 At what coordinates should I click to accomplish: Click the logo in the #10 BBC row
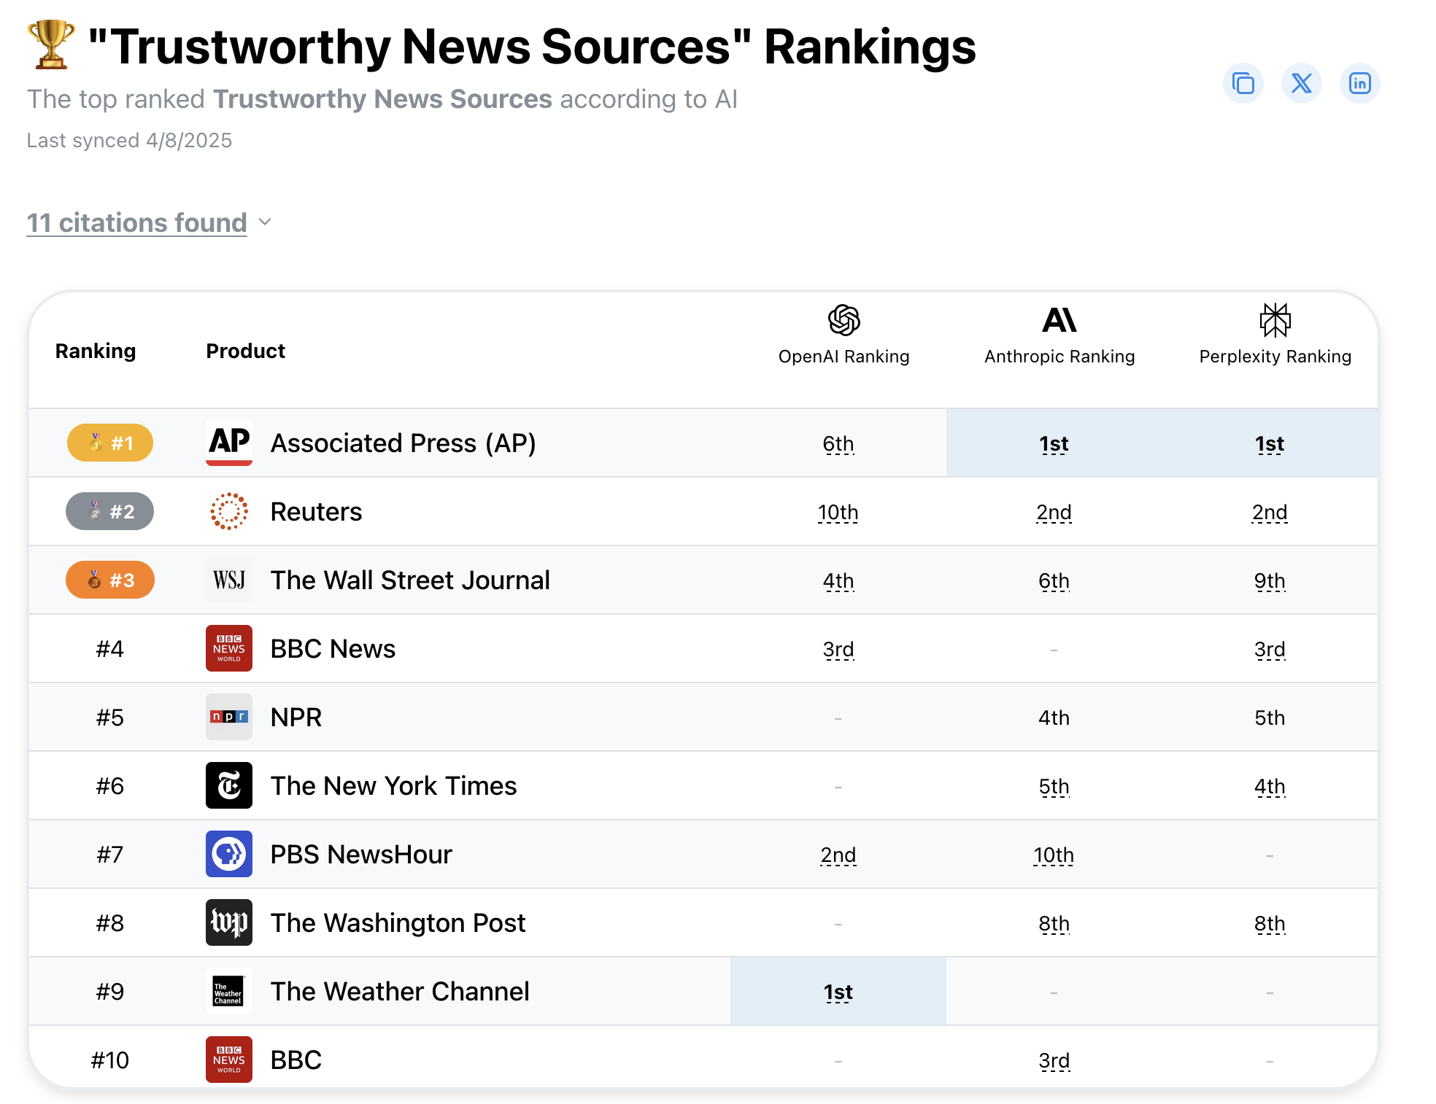point(229,1060)
